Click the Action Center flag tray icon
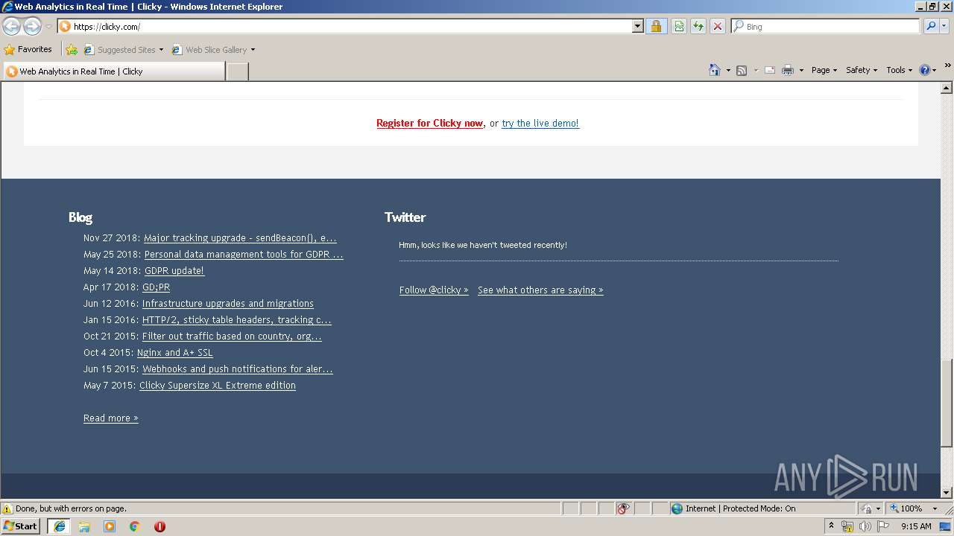The height and width of the screenshot is (536, 954). 883,526
